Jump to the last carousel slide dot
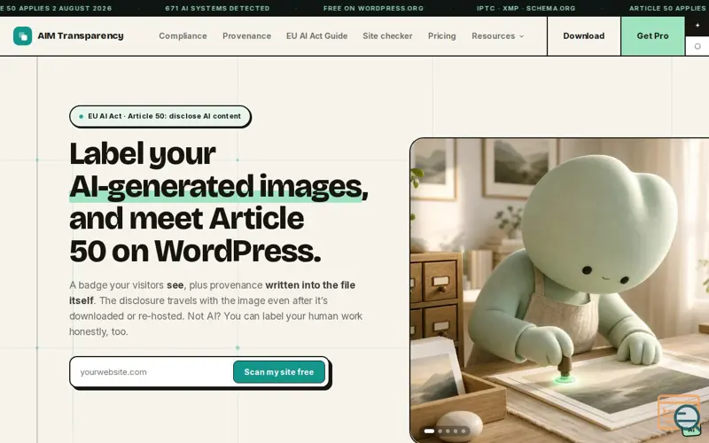 tap(463, 431)
